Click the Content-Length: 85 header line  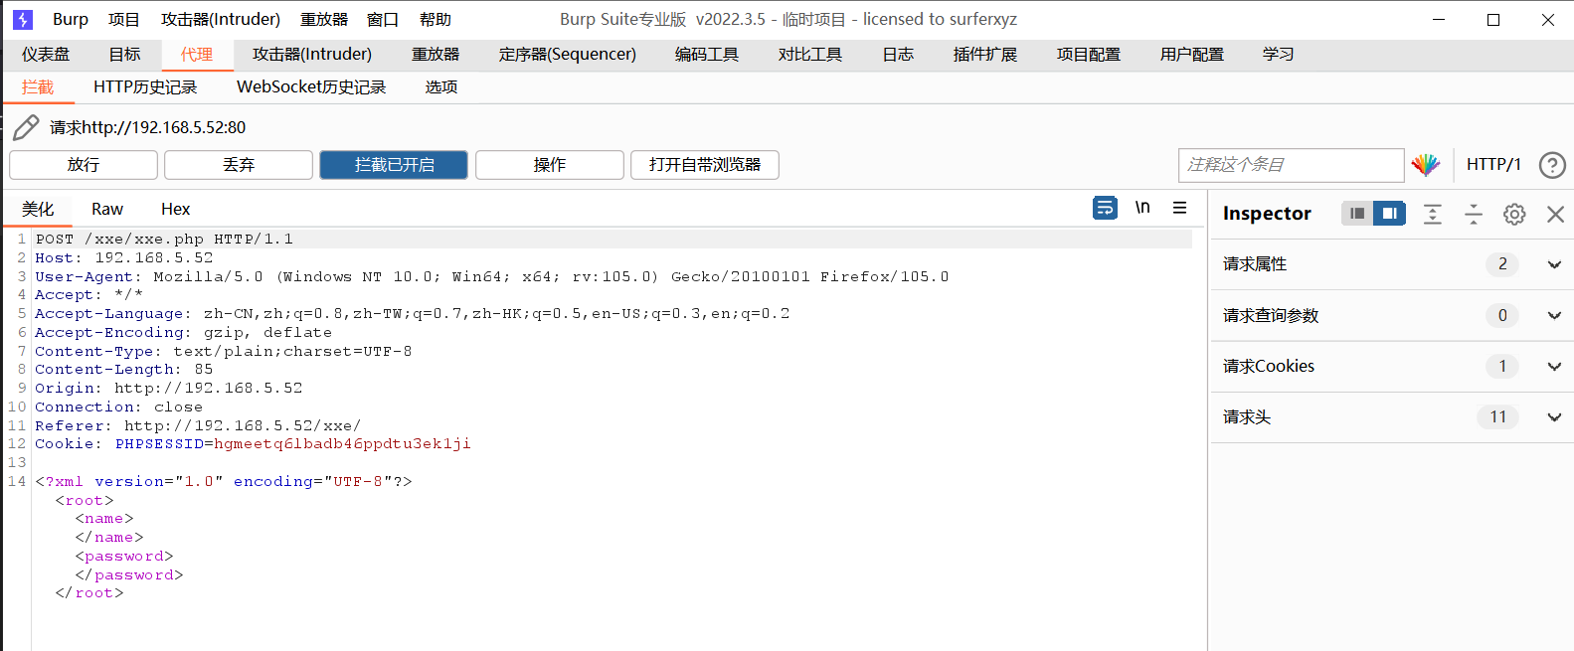coord(124,370)
